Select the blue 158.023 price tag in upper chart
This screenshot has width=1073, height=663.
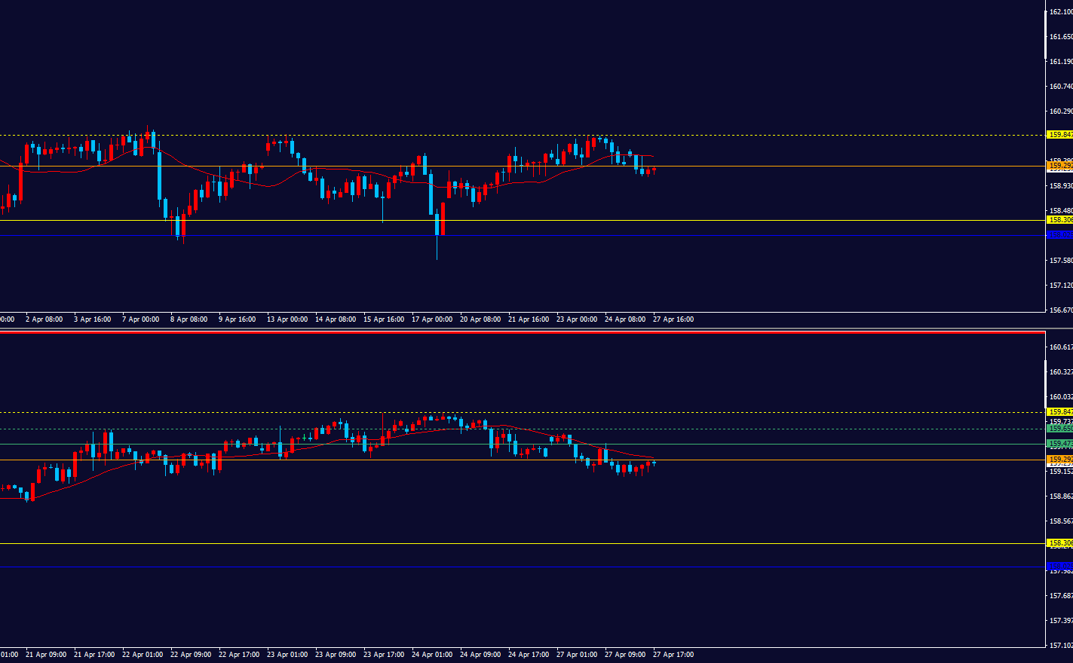pyautogui.click(x=1059, y=235)
